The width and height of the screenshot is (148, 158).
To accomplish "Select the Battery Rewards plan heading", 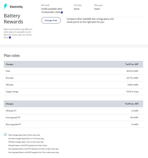I will click(x=14, y=19).
